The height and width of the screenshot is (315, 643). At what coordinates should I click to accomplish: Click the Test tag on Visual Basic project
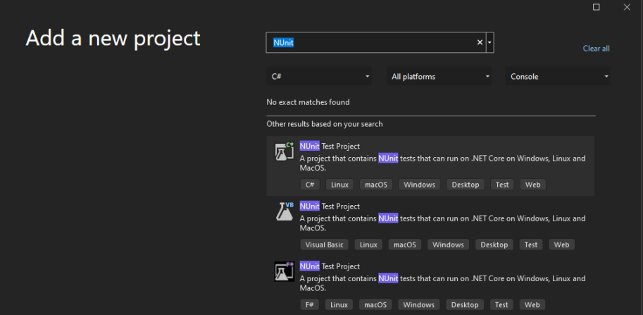[x=531, y=245]
